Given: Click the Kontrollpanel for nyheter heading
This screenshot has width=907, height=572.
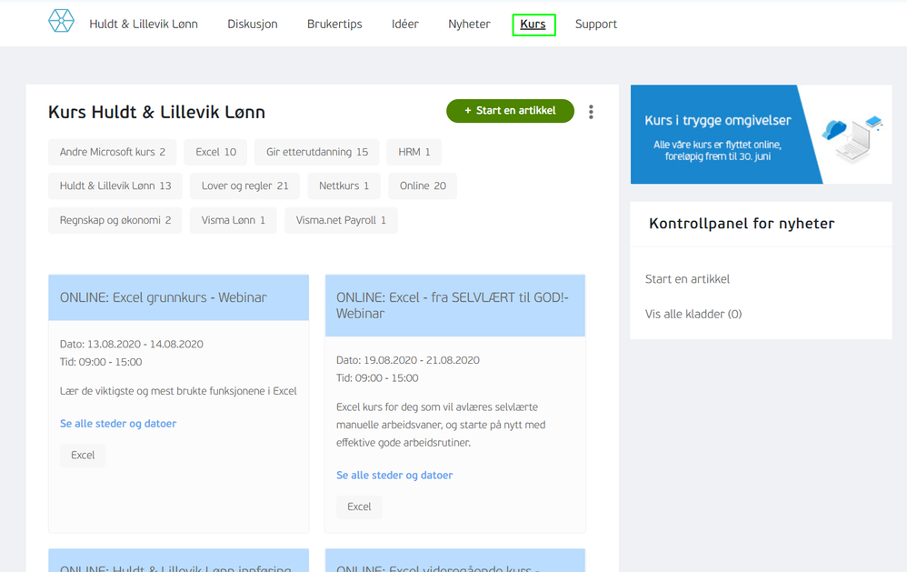Looking at the screenshot, I should pos(742,224).
